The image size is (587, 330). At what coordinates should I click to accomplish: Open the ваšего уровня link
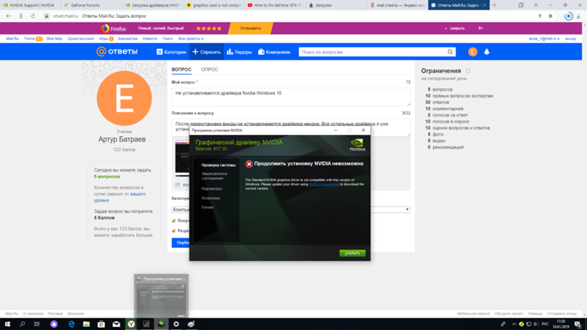120,197
